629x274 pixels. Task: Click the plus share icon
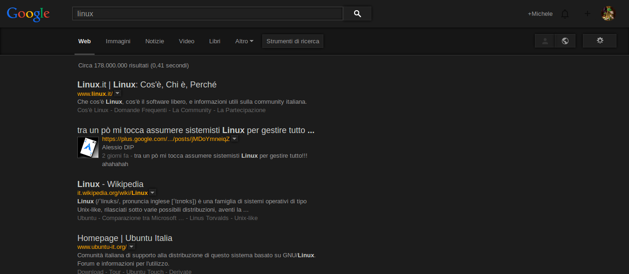588,13
